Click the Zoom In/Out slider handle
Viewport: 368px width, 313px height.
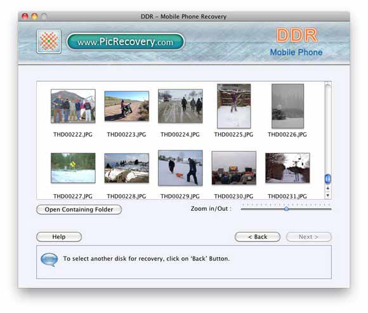(286, 209)
